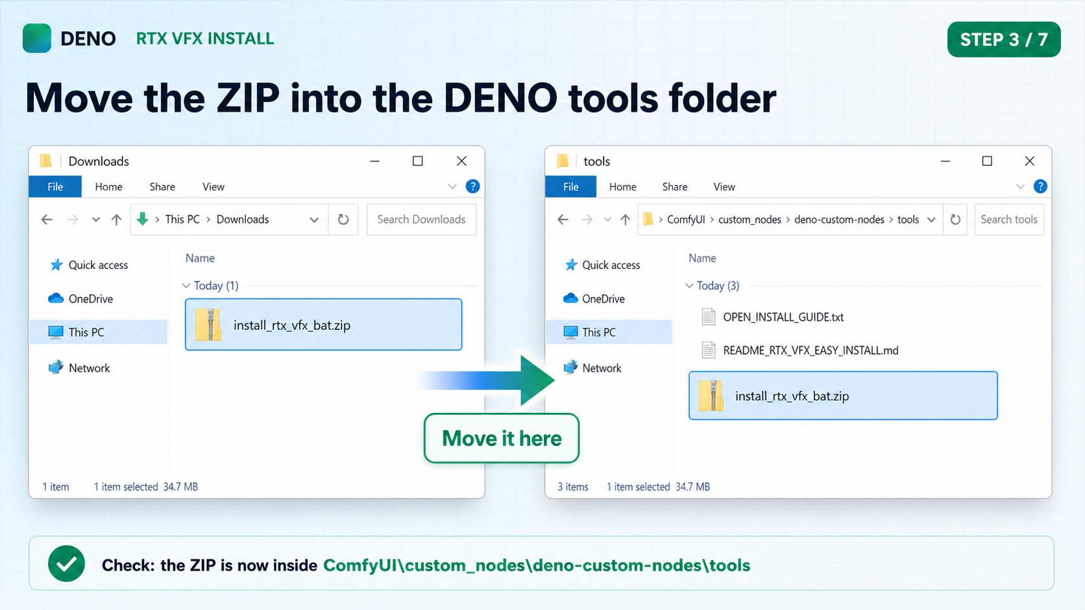Click folder icon in tools address bar
The height and width of the screenshot is (610, 1085).
pos(648,220)
